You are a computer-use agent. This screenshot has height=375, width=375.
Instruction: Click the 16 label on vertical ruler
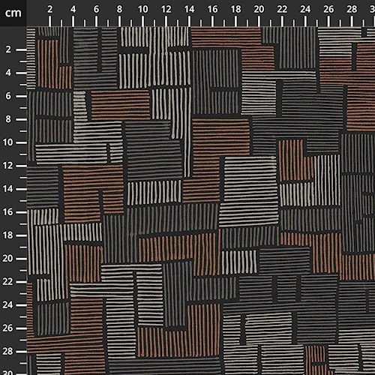(7, 212)
